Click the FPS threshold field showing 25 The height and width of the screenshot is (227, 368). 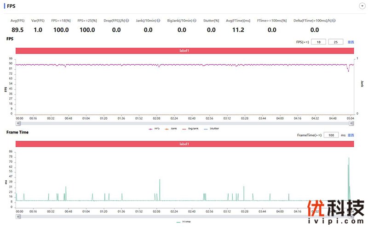(336, 42)
